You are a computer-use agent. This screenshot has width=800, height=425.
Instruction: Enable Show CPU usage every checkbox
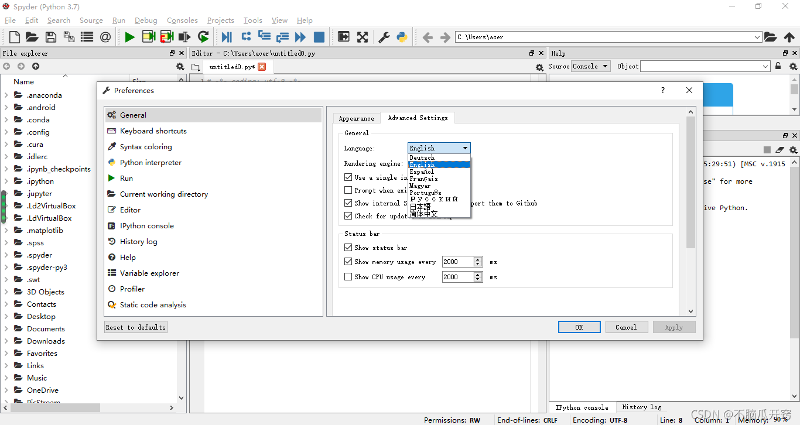348,276
